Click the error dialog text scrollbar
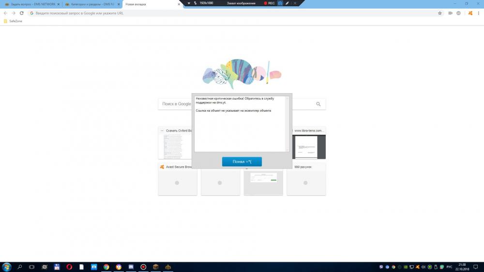The height and width of the screenshot is (272, 484). point(287,124)
